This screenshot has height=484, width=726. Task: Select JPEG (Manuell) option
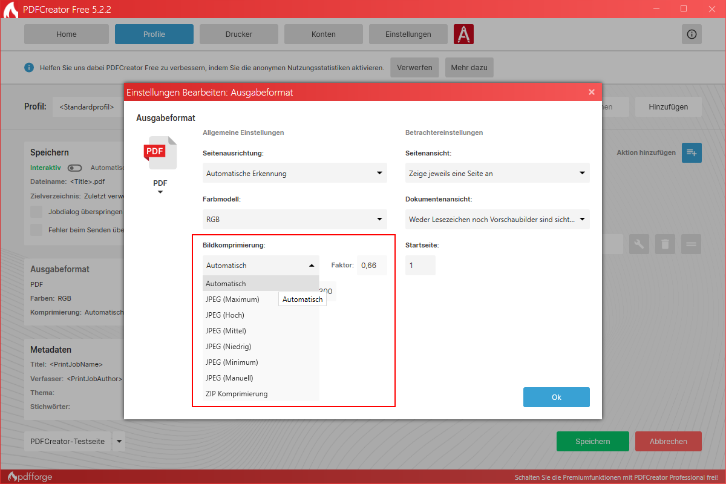(261, 378)
